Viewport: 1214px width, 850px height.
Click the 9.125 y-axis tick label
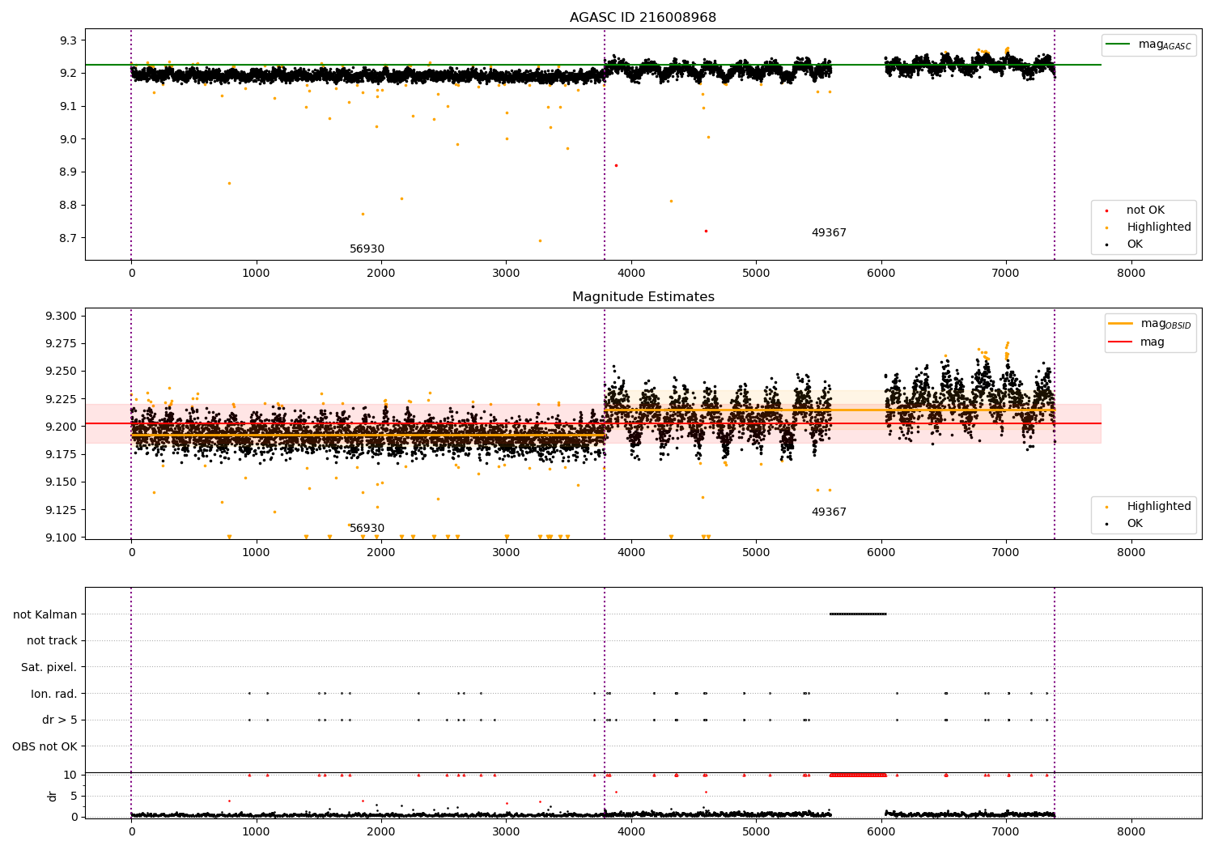point(63,510)
